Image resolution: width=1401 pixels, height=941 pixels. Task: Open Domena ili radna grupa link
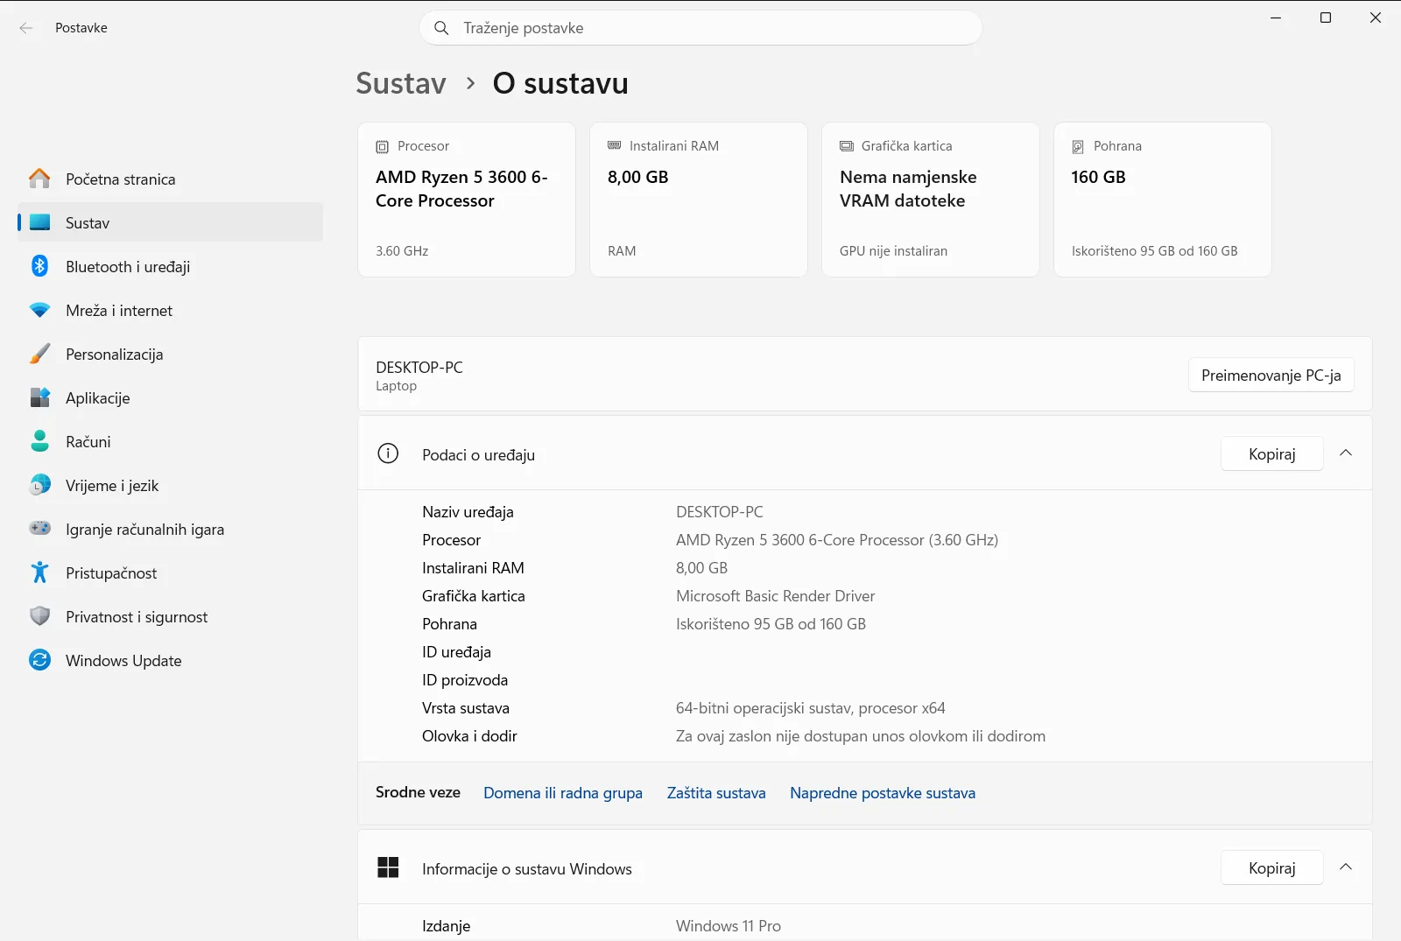[563, 793]
